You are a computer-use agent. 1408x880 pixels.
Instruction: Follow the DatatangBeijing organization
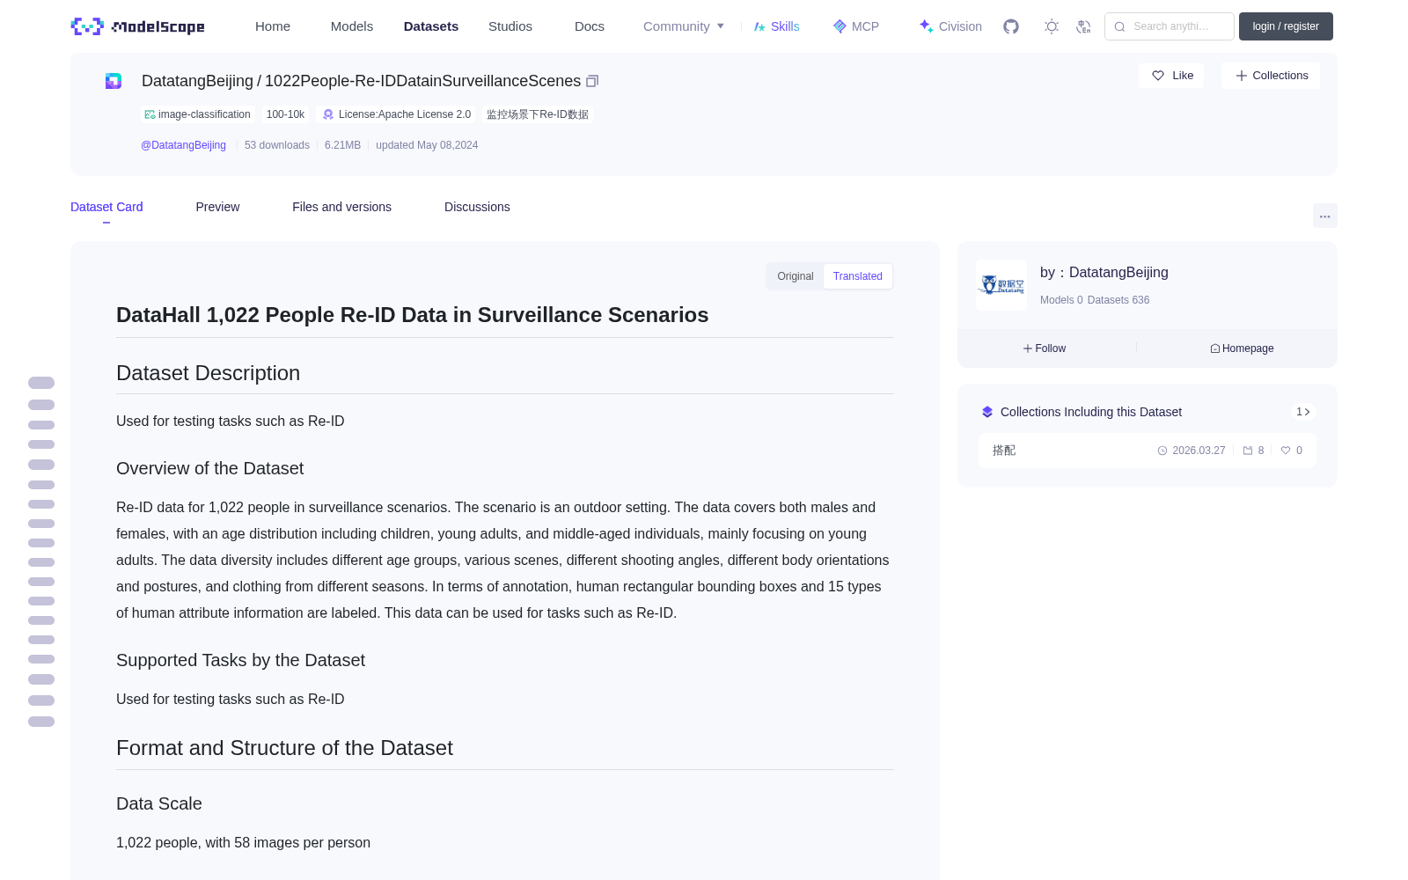point(1045,348)
